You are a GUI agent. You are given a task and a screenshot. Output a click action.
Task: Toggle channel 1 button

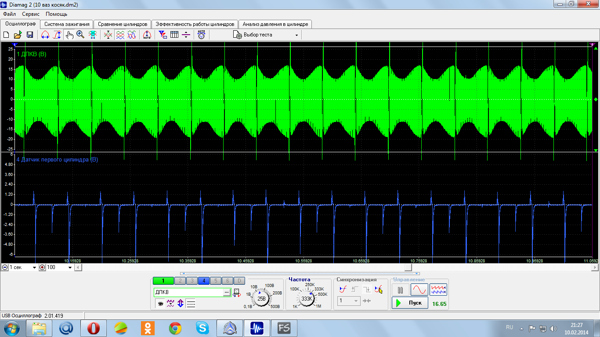163,281
